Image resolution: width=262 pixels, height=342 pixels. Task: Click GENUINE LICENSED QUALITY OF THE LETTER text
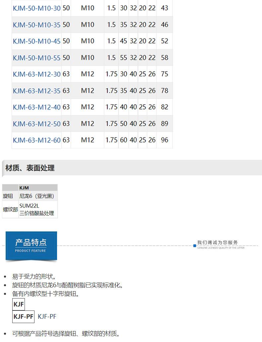(221, 248)
